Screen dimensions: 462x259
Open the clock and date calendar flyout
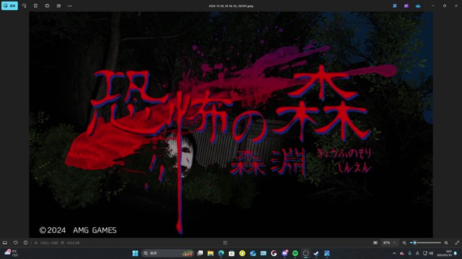click(x=444, y=253)
